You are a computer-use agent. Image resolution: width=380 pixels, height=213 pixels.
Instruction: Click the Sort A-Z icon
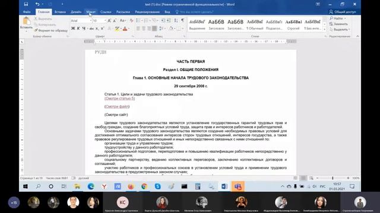pyautogui.click(x=176, y=21)
